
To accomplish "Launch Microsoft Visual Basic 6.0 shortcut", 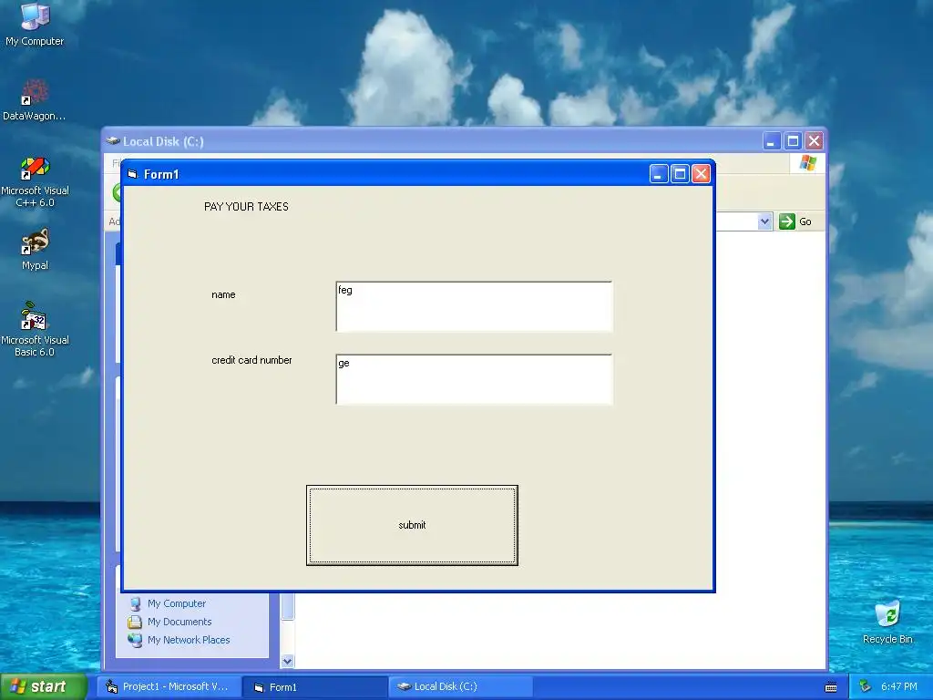I will pos(35,328).
